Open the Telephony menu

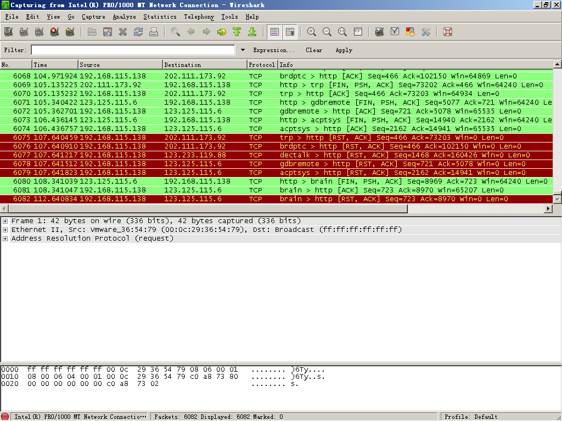pyautogui.click(x=199, y=16)
